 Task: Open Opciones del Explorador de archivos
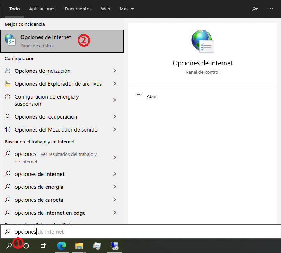point(62,83)
